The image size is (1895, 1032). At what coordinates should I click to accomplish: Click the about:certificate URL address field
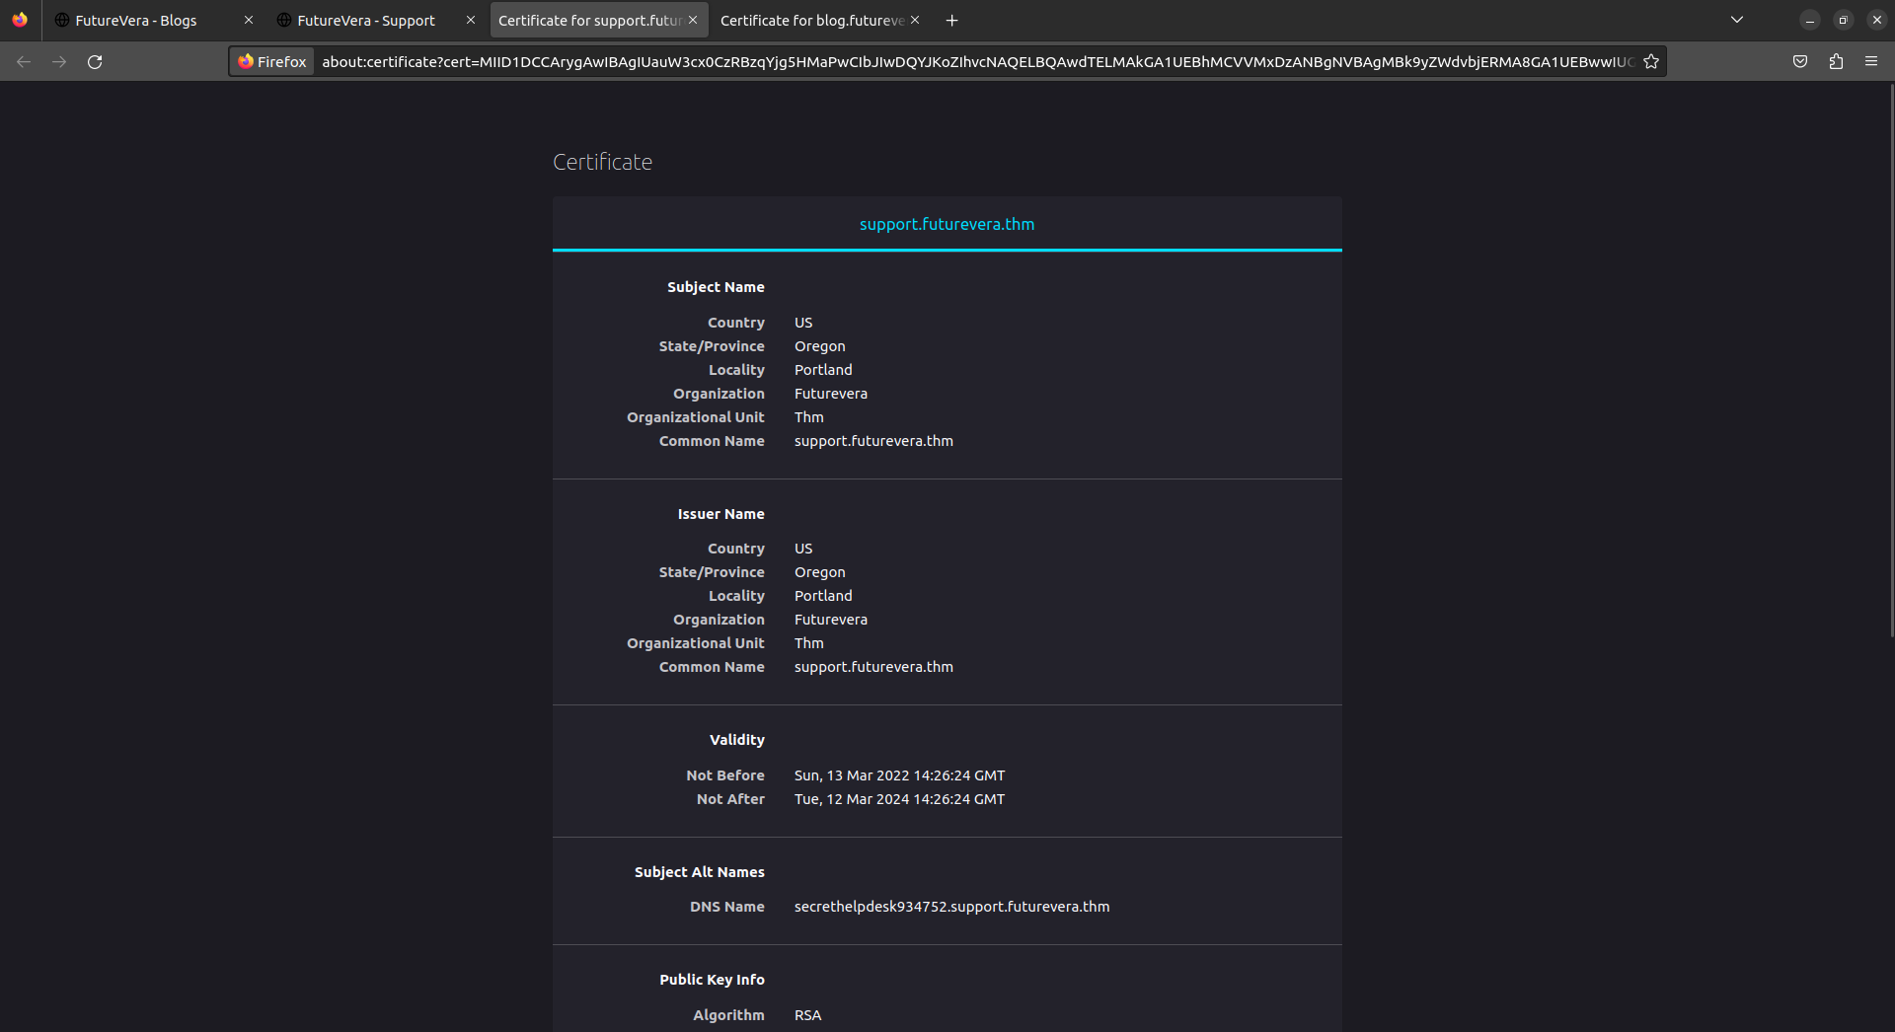pos(977,62)
